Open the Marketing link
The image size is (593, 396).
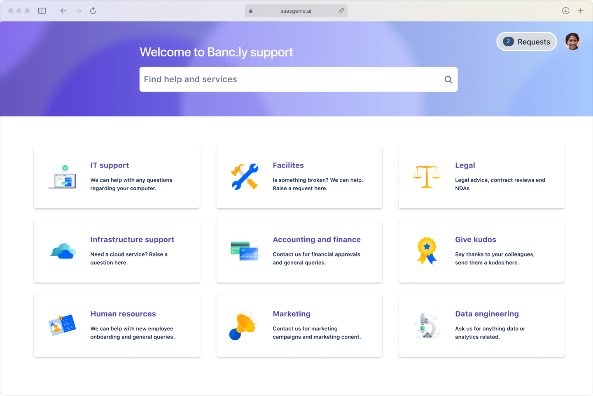click(x=292, y=314)
